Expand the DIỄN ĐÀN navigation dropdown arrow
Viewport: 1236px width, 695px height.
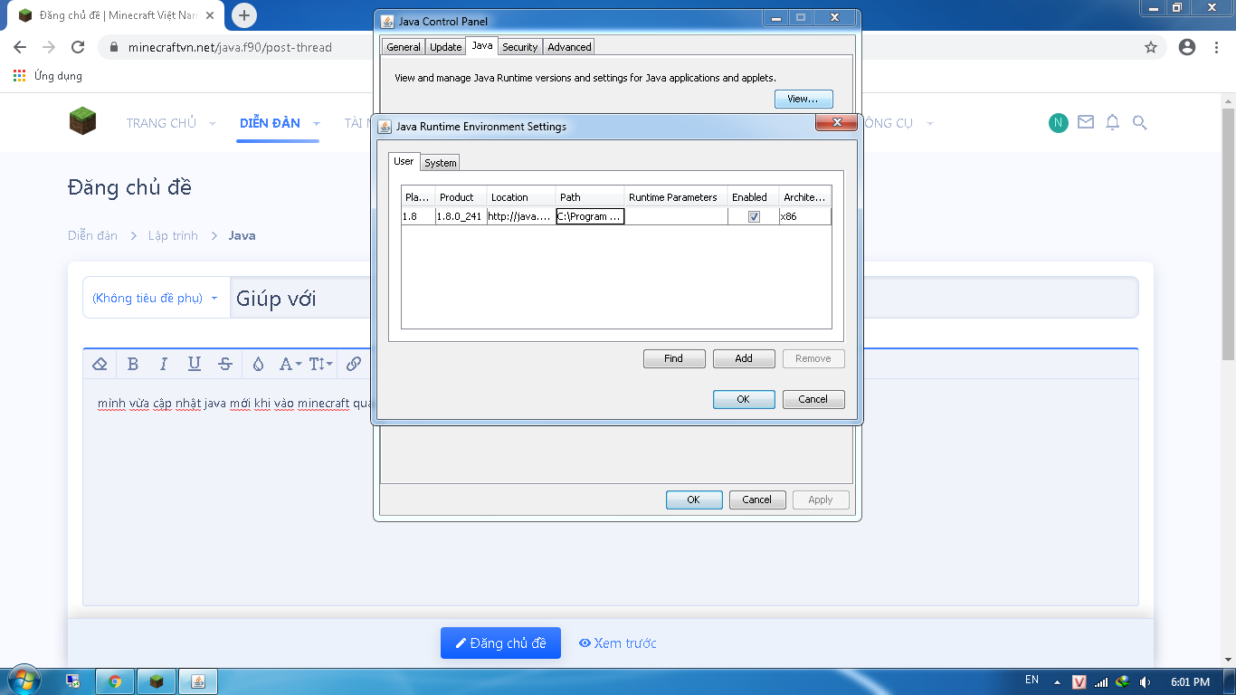coord(317,123)
